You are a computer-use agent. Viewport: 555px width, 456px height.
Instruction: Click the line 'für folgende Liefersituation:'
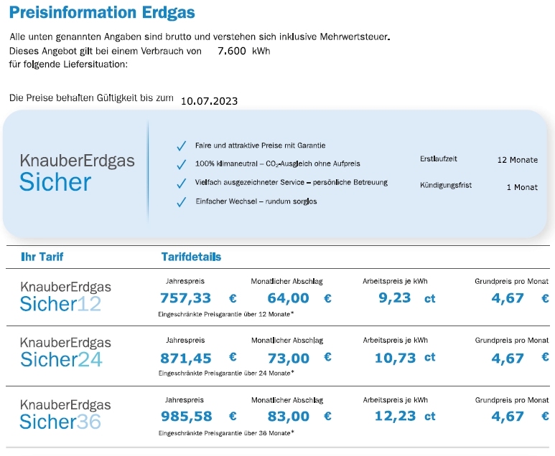(x=68, y=65)
